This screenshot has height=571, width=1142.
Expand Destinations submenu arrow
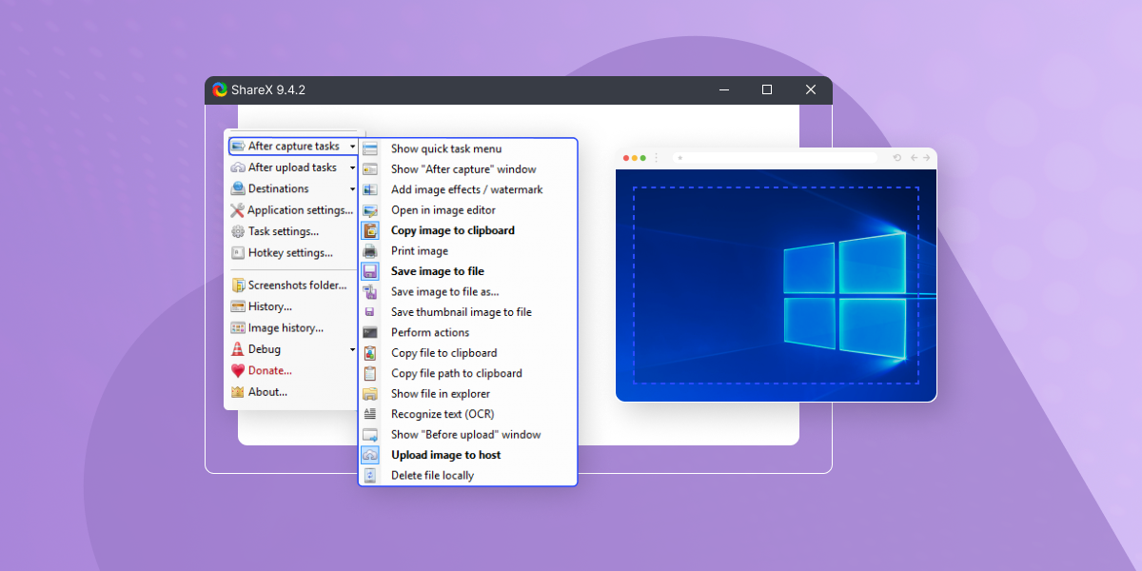pos(352,189)
